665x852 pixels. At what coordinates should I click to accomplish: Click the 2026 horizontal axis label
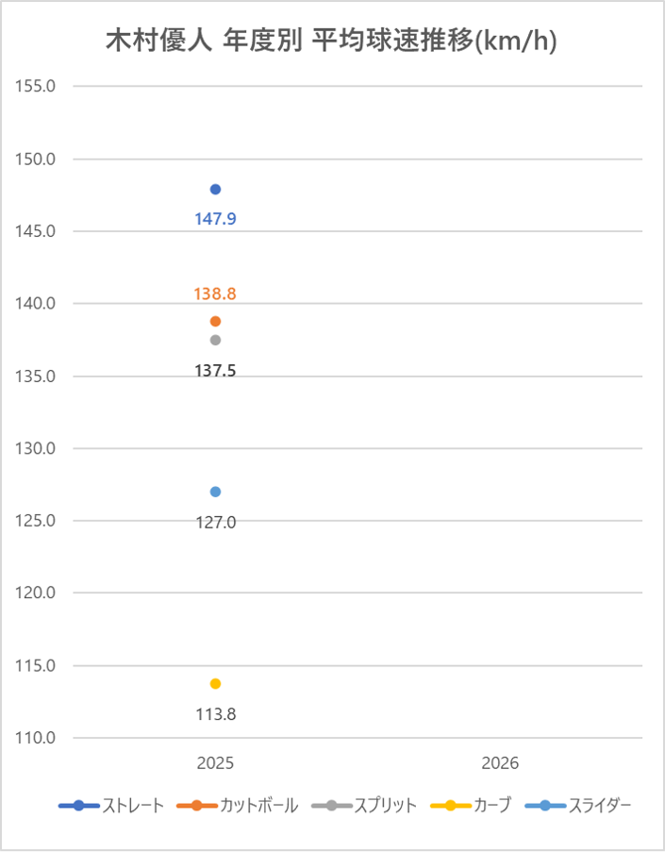pos(500,763)
